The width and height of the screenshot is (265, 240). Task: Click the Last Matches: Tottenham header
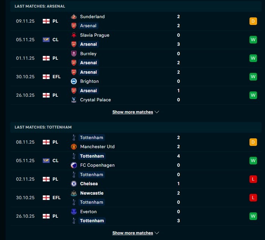[43, 127]
